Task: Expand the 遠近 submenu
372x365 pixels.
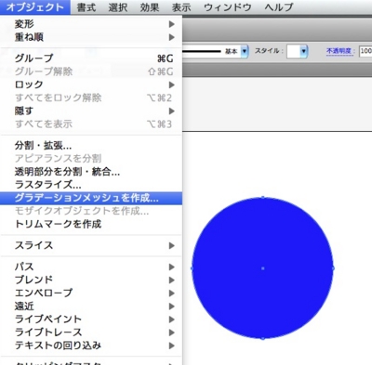Action: [x=91, y=306]
